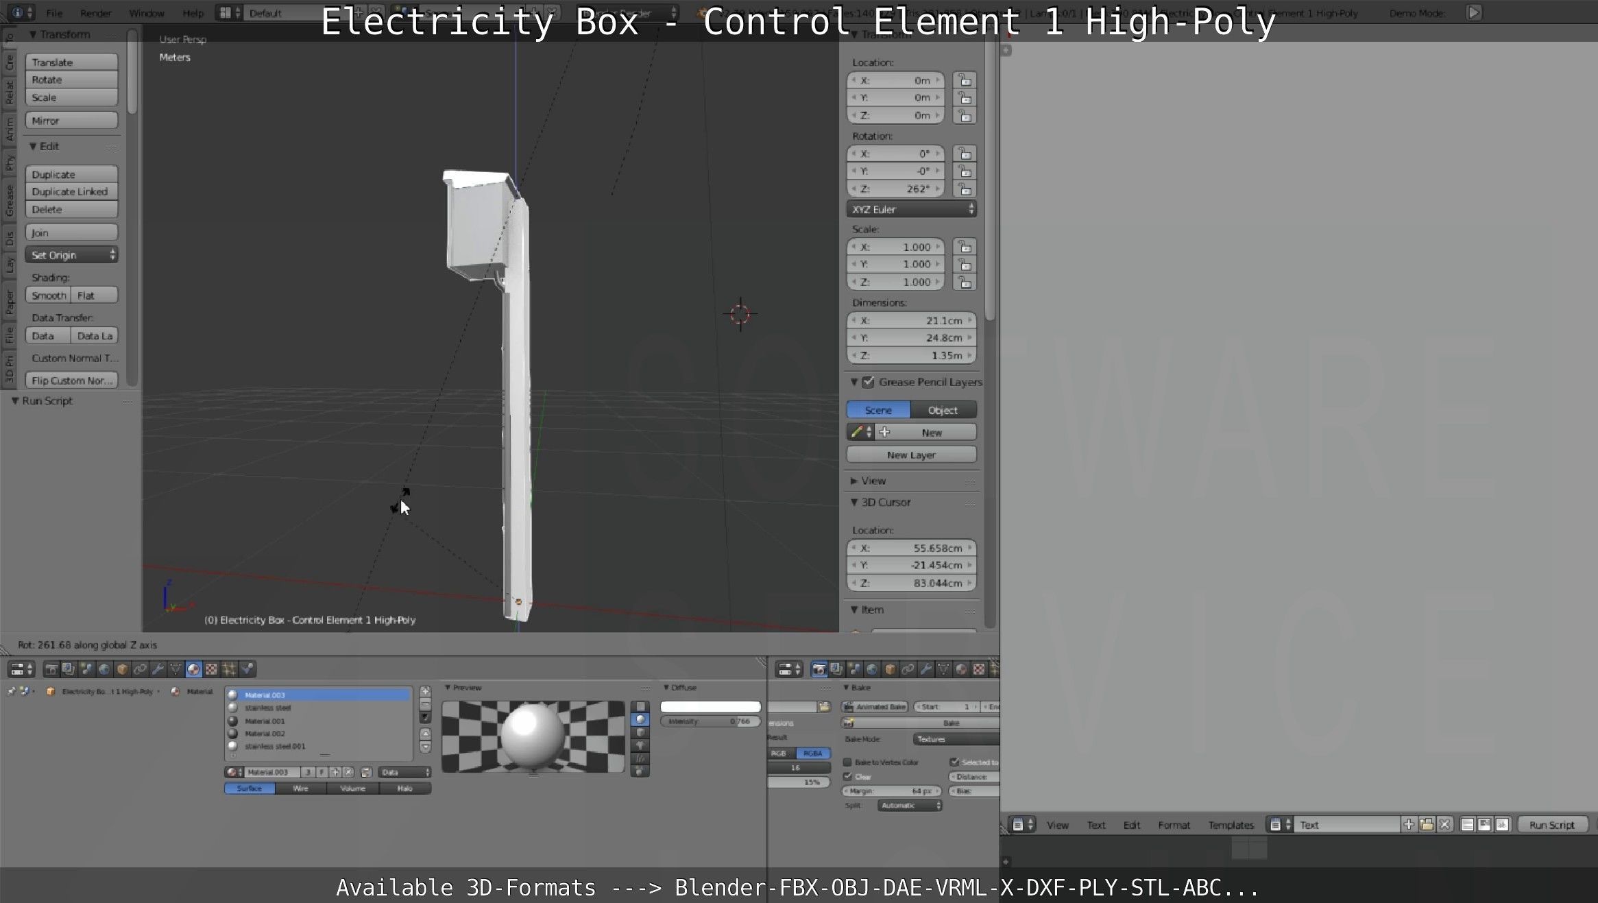Select active Material tab in left properties header

click(x=193, y=669)
